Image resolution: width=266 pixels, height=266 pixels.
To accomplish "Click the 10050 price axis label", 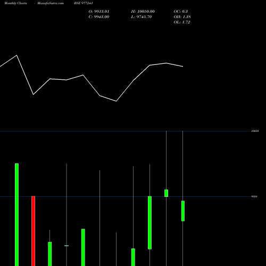I will 255,131.
